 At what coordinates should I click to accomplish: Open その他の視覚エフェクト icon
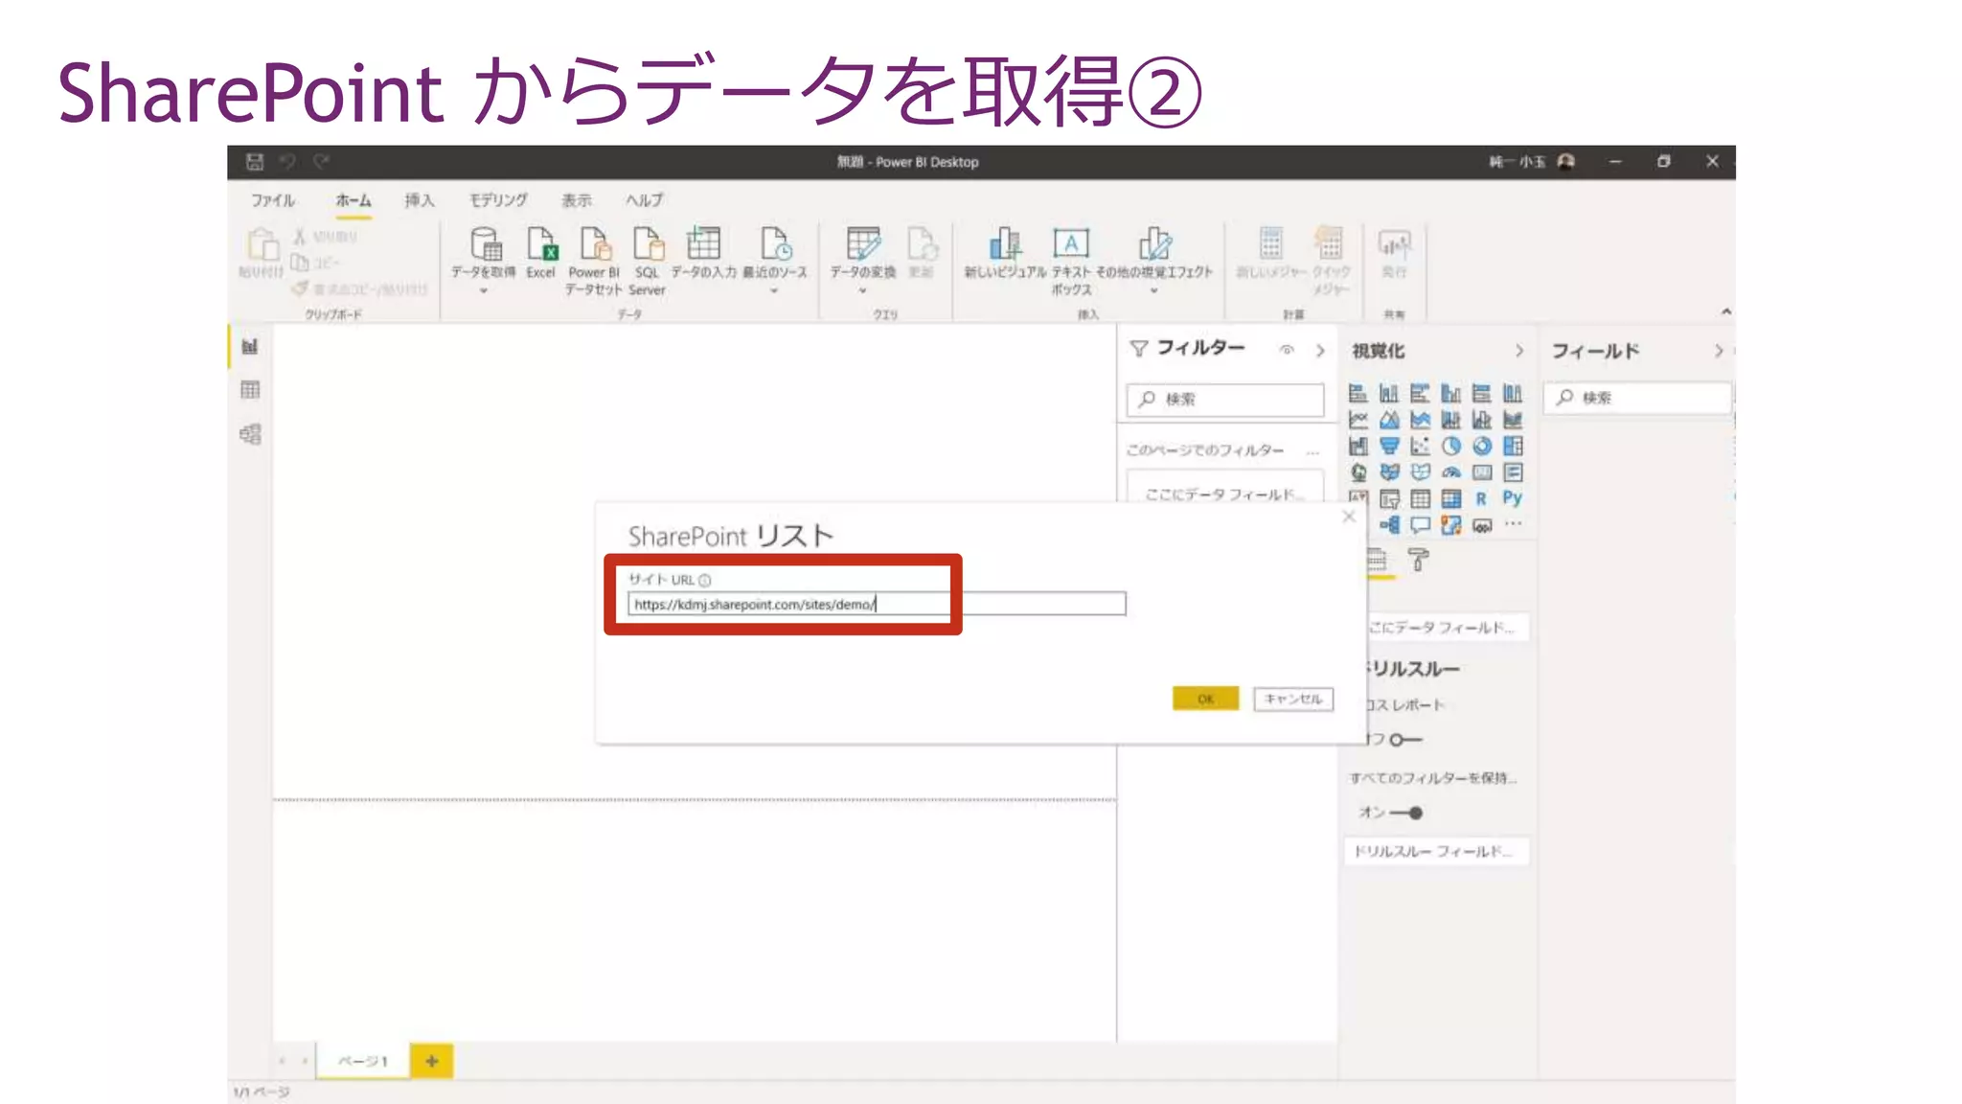point(1154,245)
